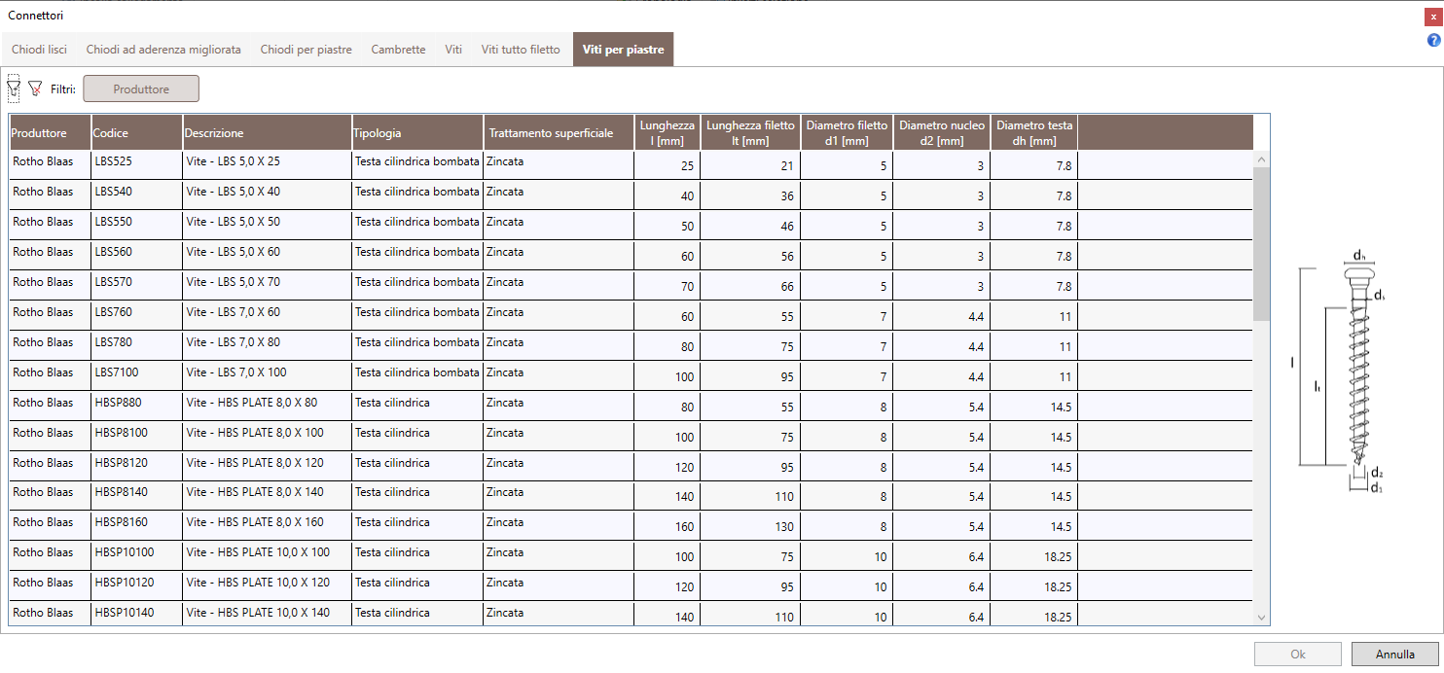1444x673 pixels.
Task: Select the Cambrette tab
Action: pos(398,49)
